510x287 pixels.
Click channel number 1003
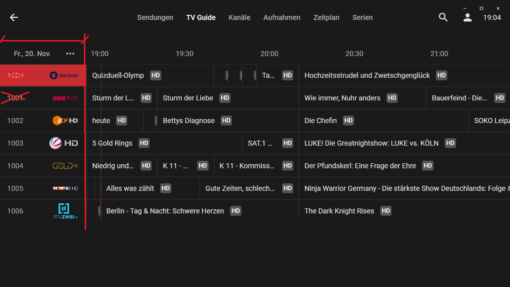(15, 143)
